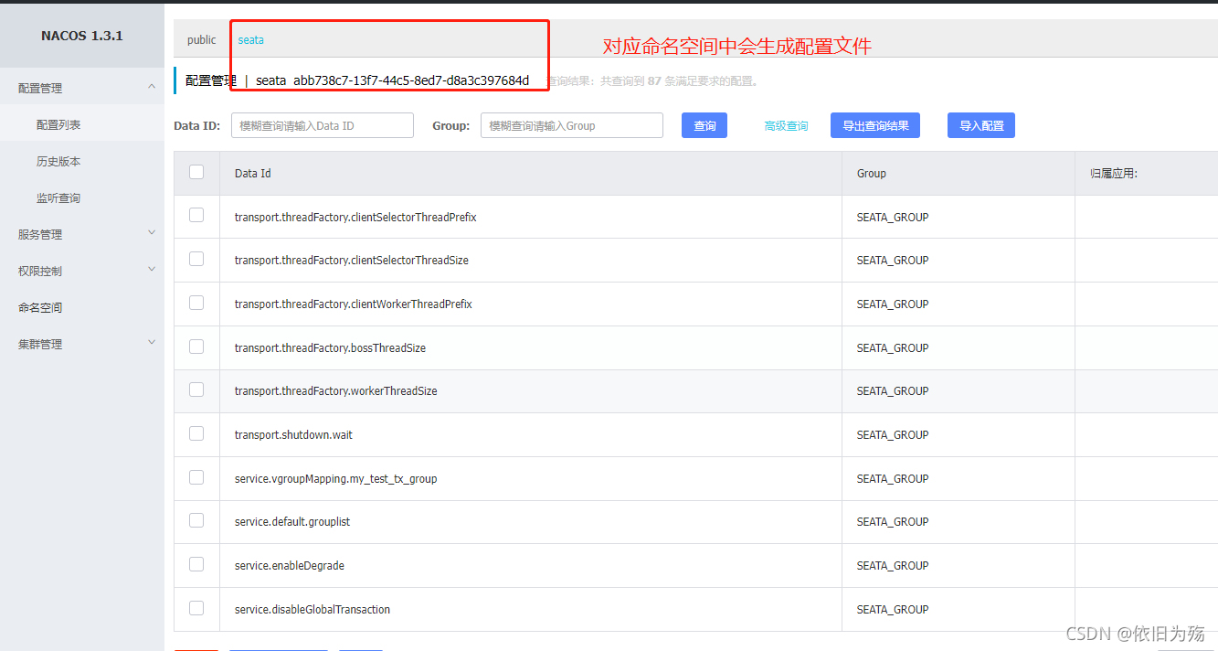Viewport: 1218px width, 651px height.
Task: Click the namespace ID abb738c7-13f7-44c5-8ed7-d8a3c397684d
Action: pos(411,80)
